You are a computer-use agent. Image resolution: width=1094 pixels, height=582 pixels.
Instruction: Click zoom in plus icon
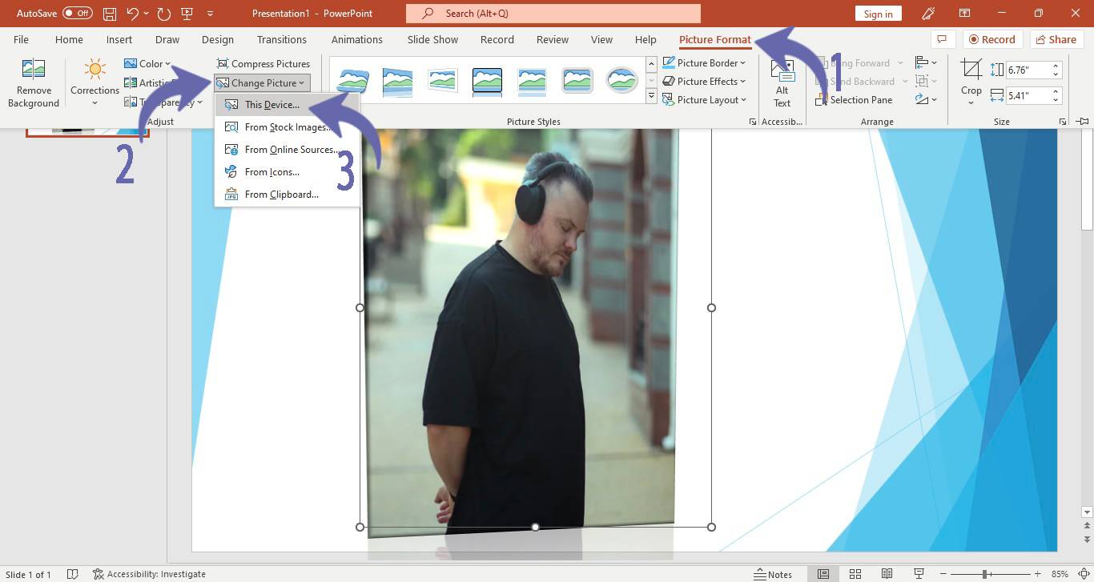point(1038,574)
